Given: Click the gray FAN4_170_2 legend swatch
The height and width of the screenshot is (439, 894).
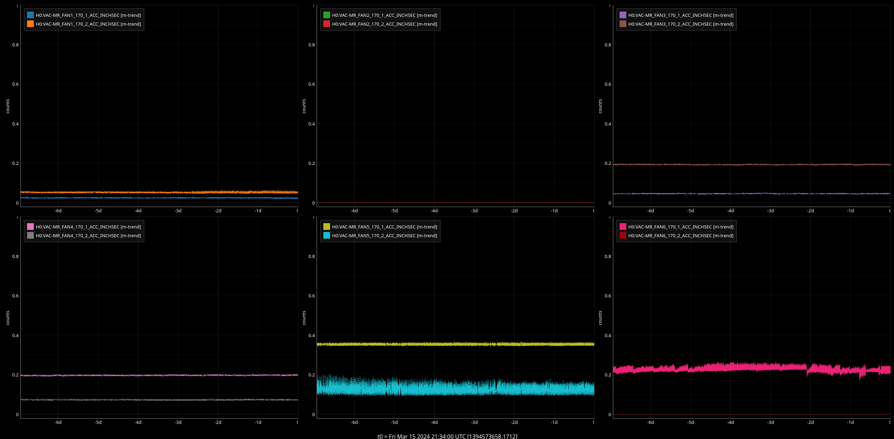Looking at the screenshot, I should coord(31,235).
